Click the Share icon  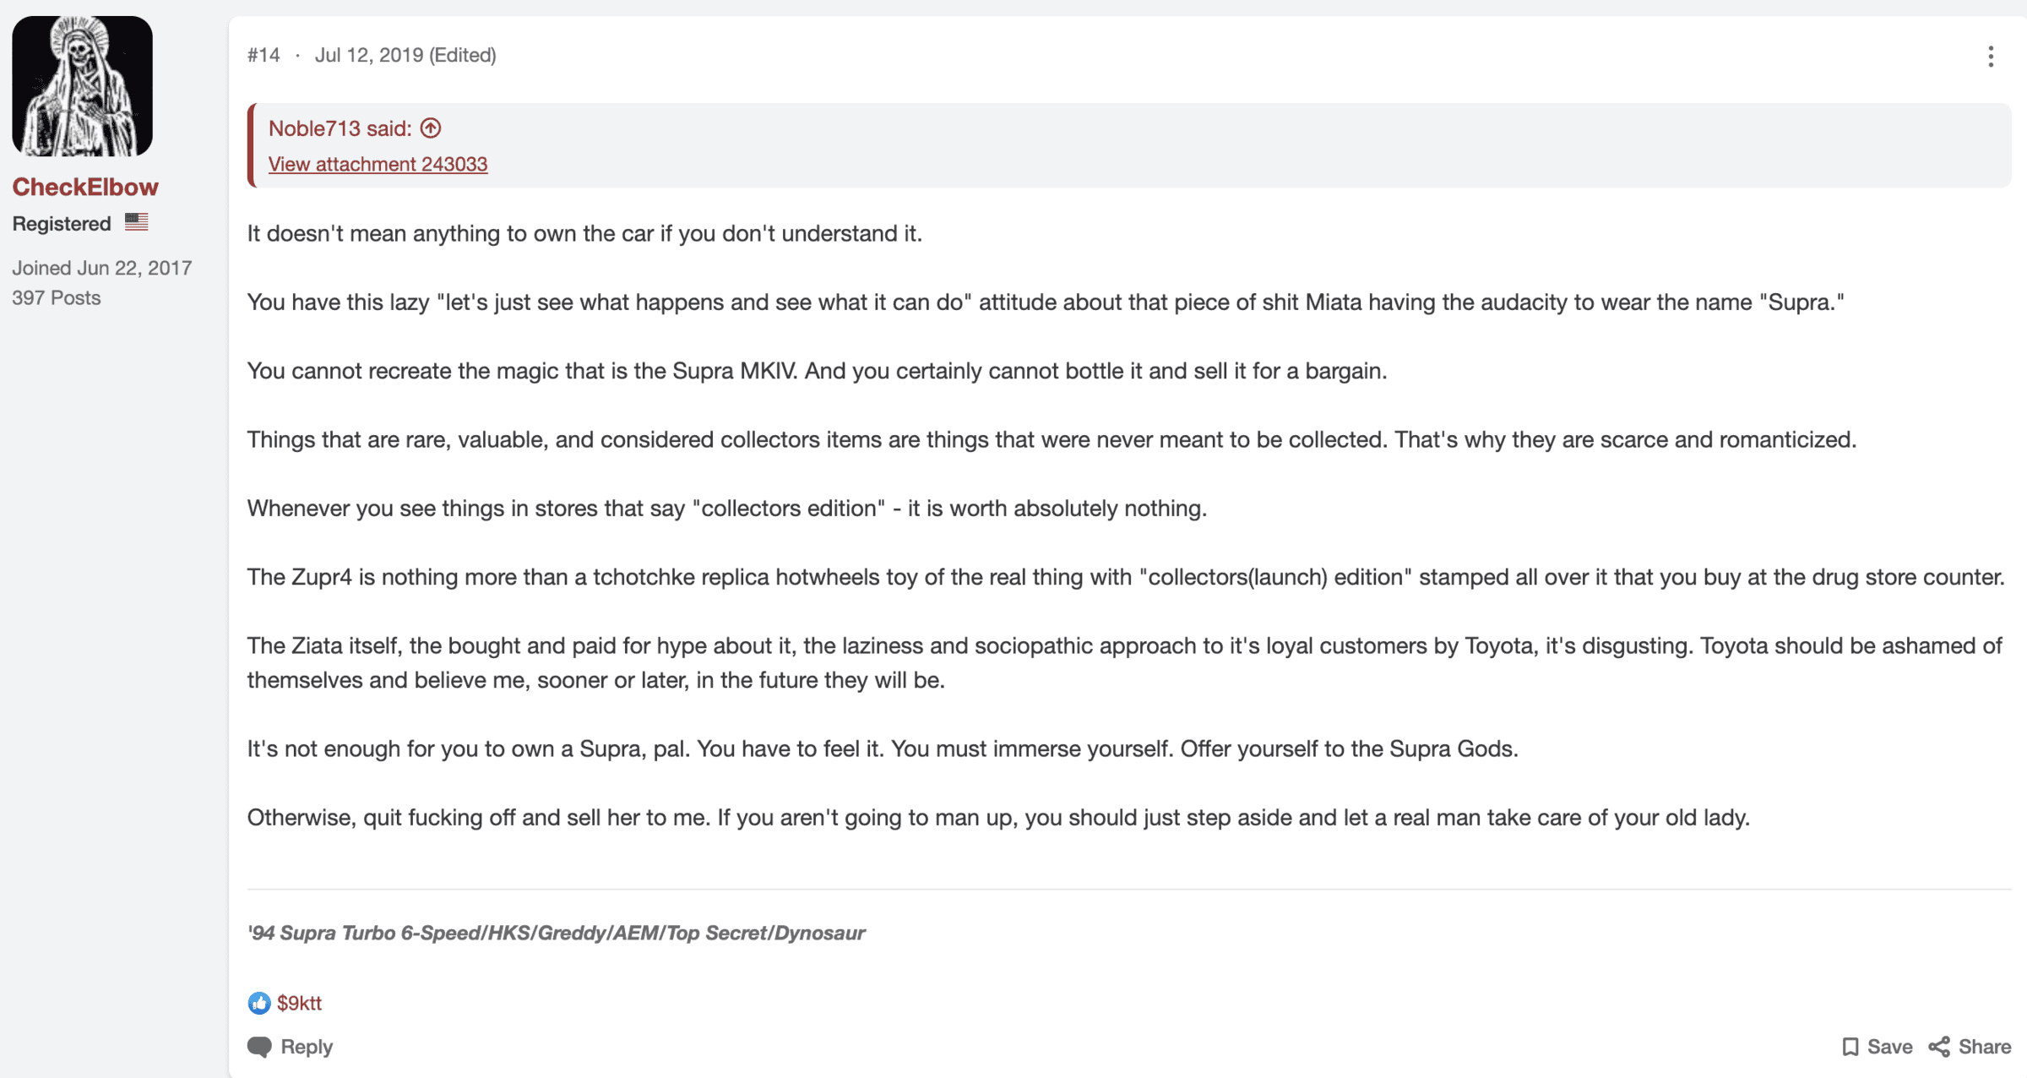pyautogui.click(x=1939, y=1047)
